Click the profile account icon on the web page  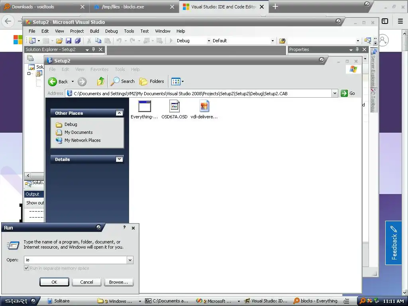(383, 40)
